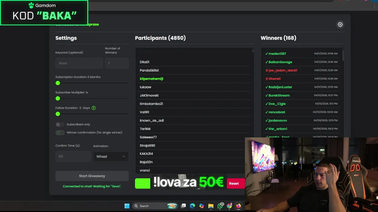The height and width of the screenshot is (212, 378).
Task: Click the Windows taskbar search box
Action: (155, 206)
